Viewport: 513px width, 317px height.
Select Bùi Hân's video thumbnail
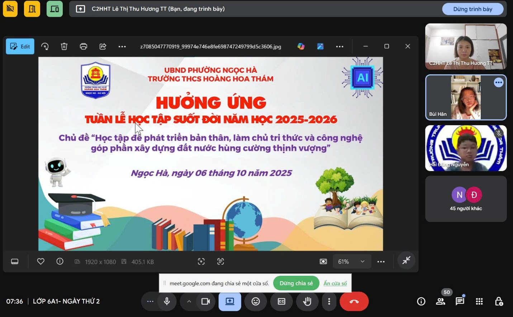point(466,97)
